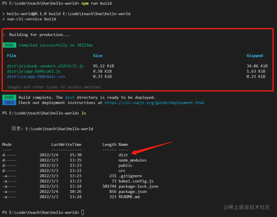This screenshot has height=217, width=277.
Task: Click length value '501744'
Action: point(109,186)
